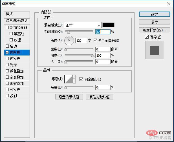Image resolution: width=174 pixels, height=142 pixels.
Task: Click the 新建样式(W)... button
Action: pos(155,30)
